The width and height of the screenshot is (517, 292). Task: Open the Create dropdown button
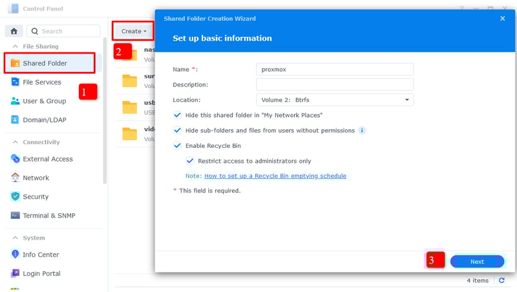[134, 31]
